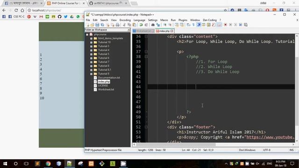Collapse the phpcourse root folder
The height and width of the screenshot is (168, 299).
pos(87,35)
